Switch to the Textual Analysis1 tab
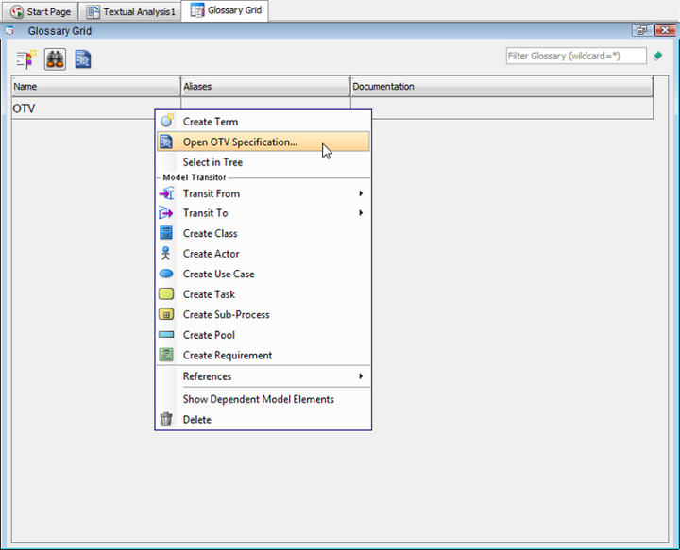 [131, 12]
